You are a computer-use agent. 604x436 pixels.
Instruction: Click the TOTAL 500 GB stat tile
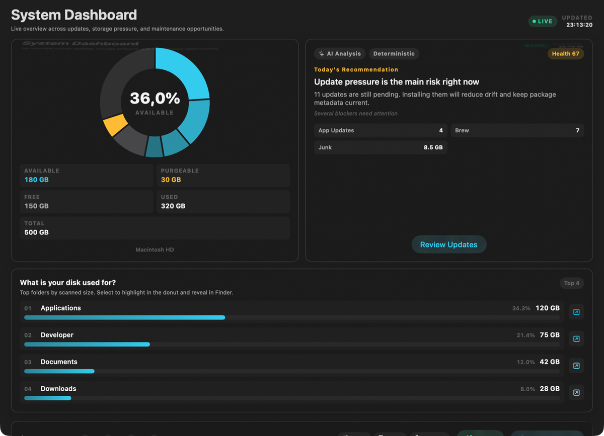coord(155,228)
